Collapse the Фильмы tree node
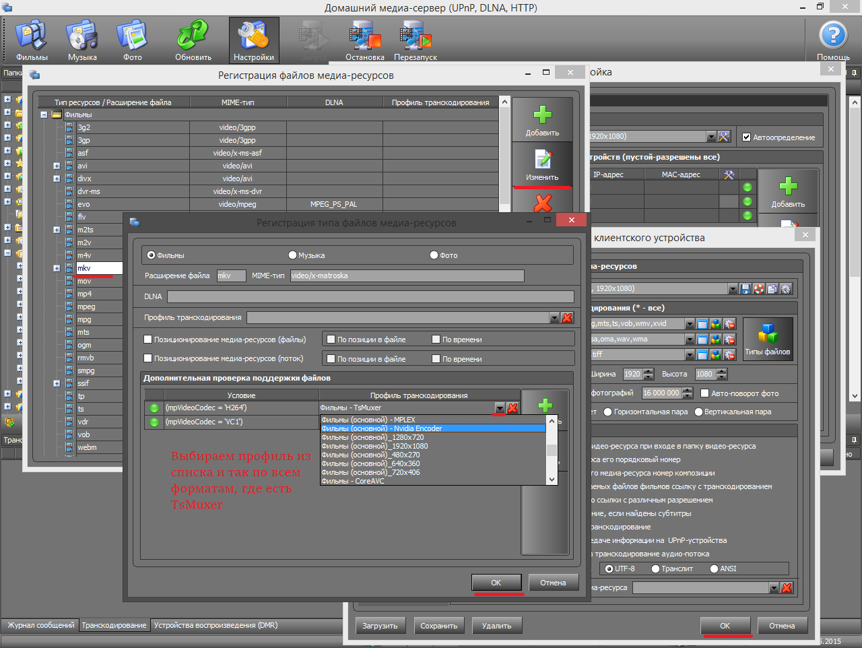Screen dimensions: 862x648 [x=44, y=115]
